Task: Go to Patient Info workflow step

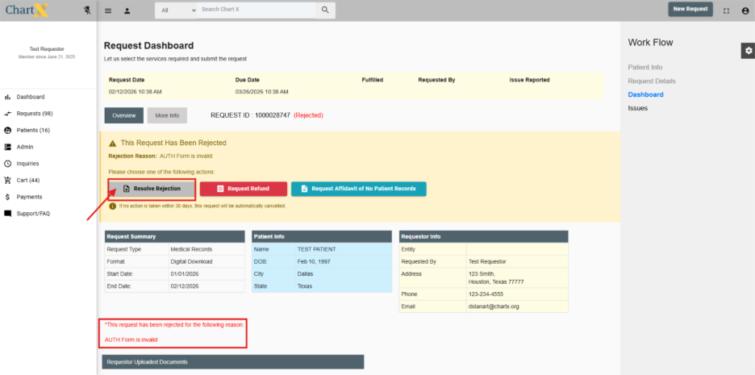Action: click(645, 67)
